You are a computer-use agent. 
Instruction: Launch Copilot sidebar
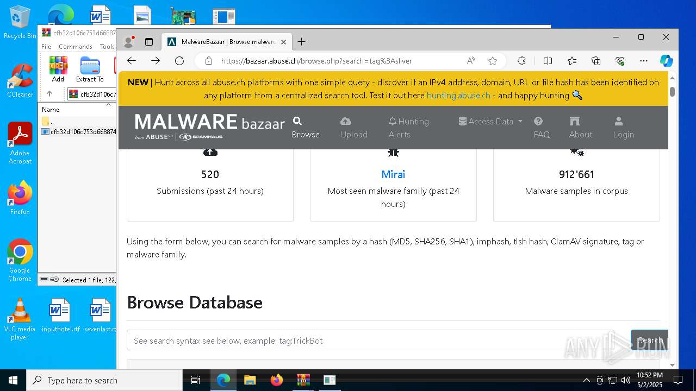(667, 61)
